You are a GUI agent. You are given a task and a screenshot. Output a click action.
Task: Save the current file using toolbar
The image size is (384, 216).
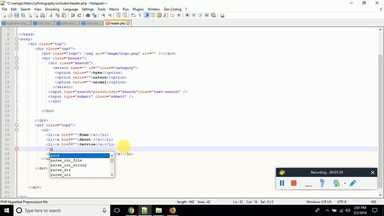click(x=16, y=15)
